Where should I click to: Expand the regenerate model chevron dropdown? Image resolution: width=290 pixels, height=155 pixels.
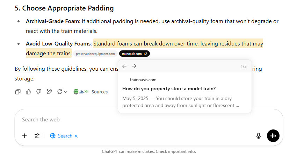tap(66, 92)
